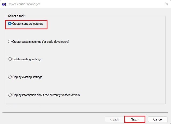
Task: Click the 'Driver Verifier Manager' title text
Action: (24, 4)
